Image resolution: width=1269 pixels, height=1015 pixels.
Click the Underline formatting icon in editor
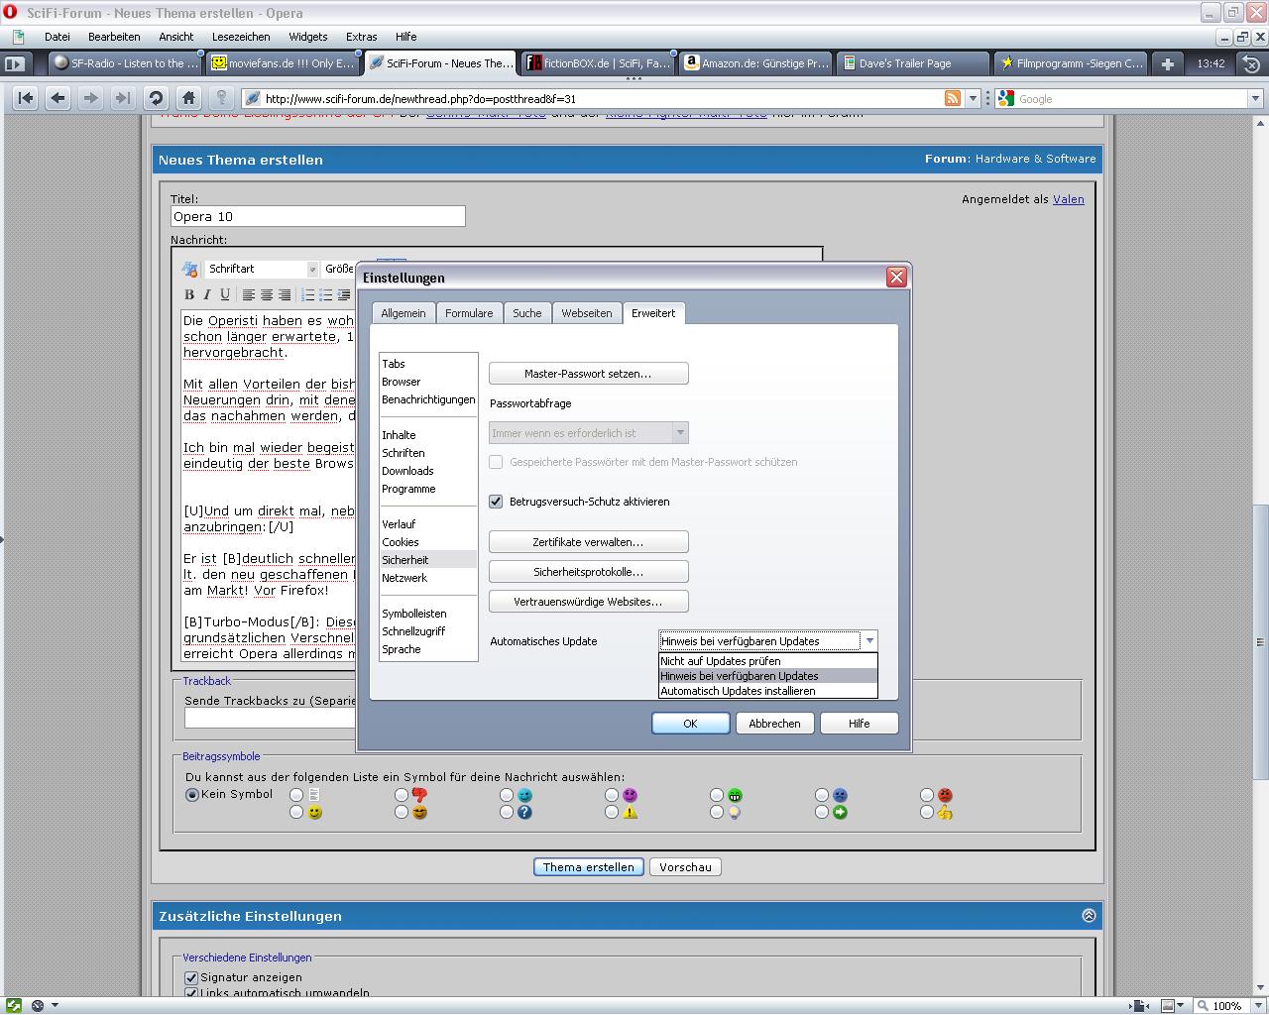coord(225,294)
